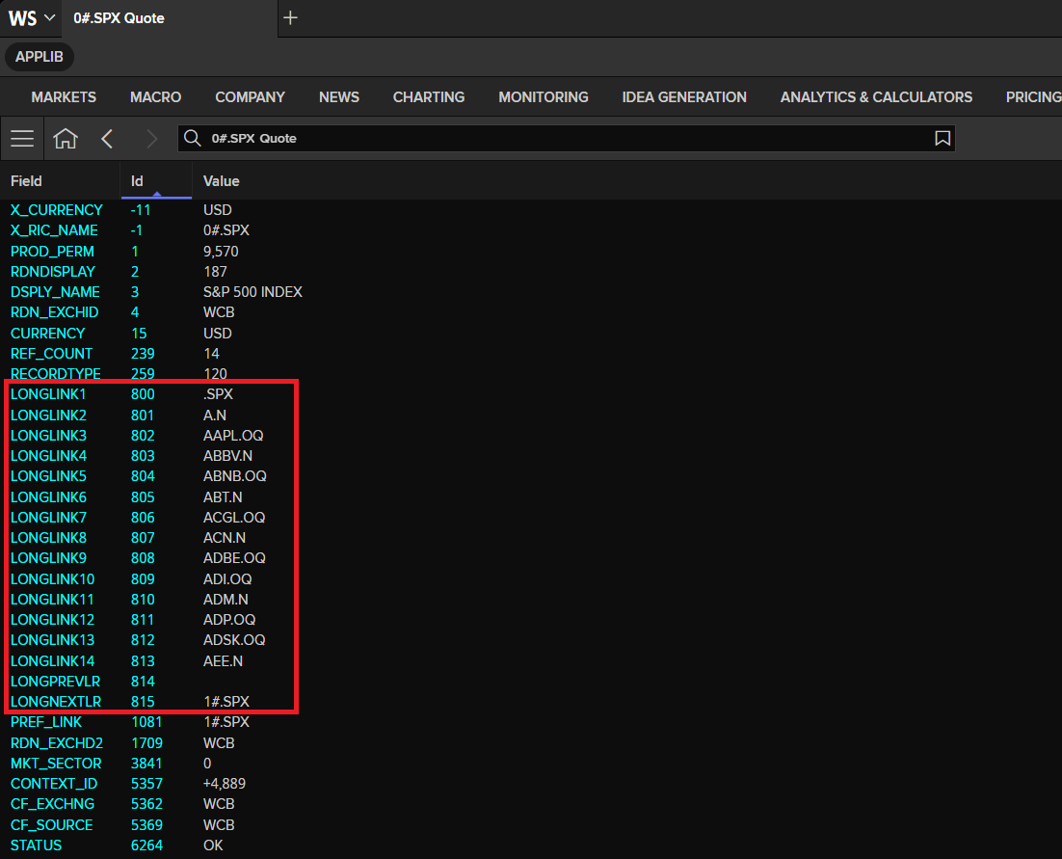The width and height of the screenshot is (1062, 859).
Task: Select the DSPLY_NAME field
Action: tap(55, 292)
